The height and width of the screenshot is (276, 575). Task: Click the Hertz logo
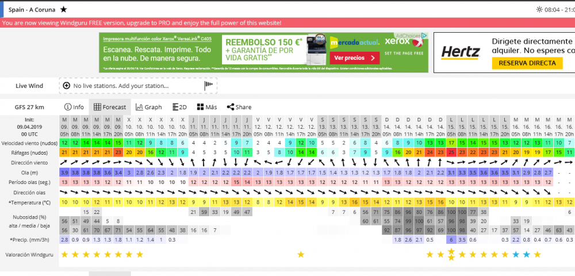pos(460,52)
